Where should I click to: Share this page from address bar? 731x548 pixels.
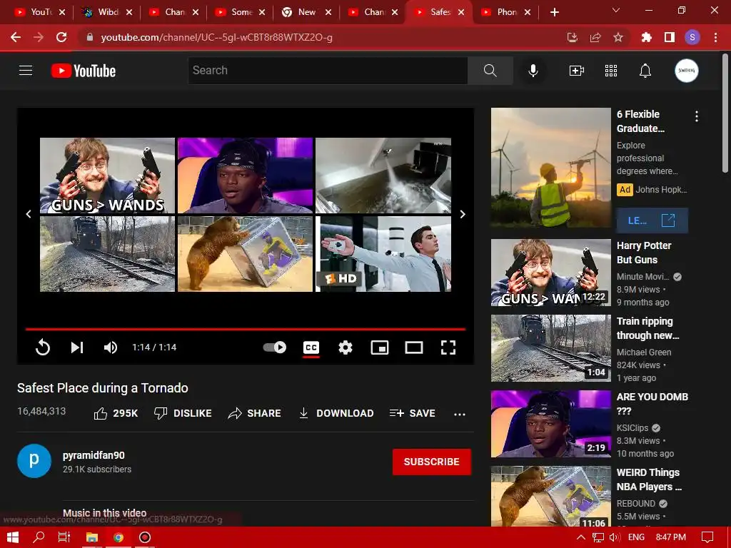tap(595, 37)
